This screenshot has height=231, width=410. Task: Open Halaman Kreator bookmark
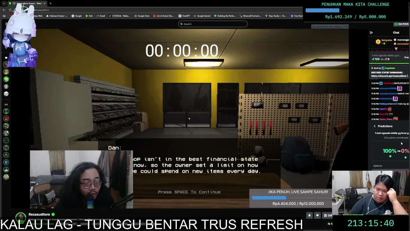(56, 16)
